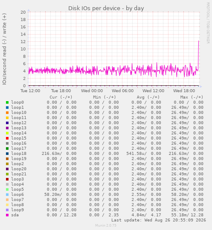Screen dimensions: 212x230
Task: Click the 'Wed 06:00' axis label
Action: click(123, 90)
